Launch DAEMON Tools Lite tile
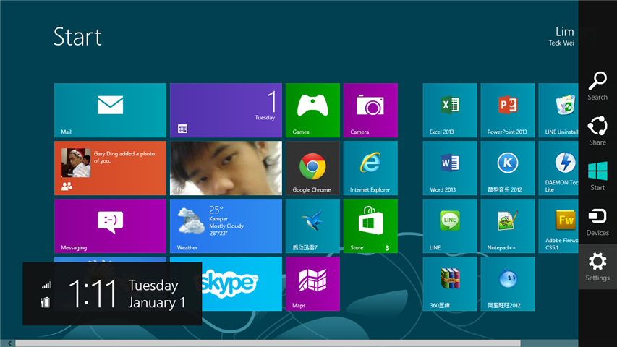Viewport: 617px width, 347px height. pyautogui.click(x=558, y=168)
